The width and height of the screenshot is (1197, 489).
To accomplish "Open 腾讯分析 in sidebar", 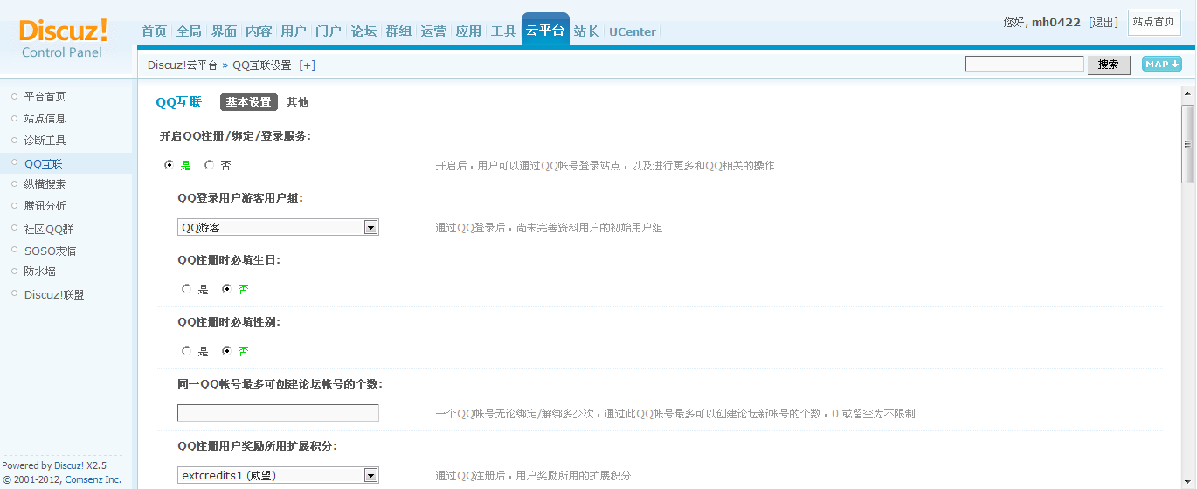I will [x=45, y=206].
